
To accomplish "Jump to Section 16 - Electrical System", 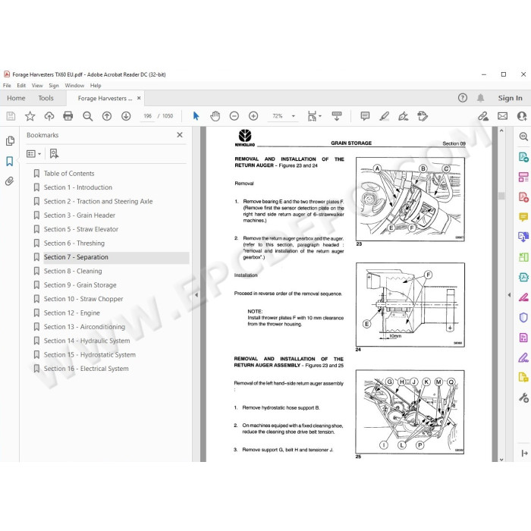I will tap(86, 369).
